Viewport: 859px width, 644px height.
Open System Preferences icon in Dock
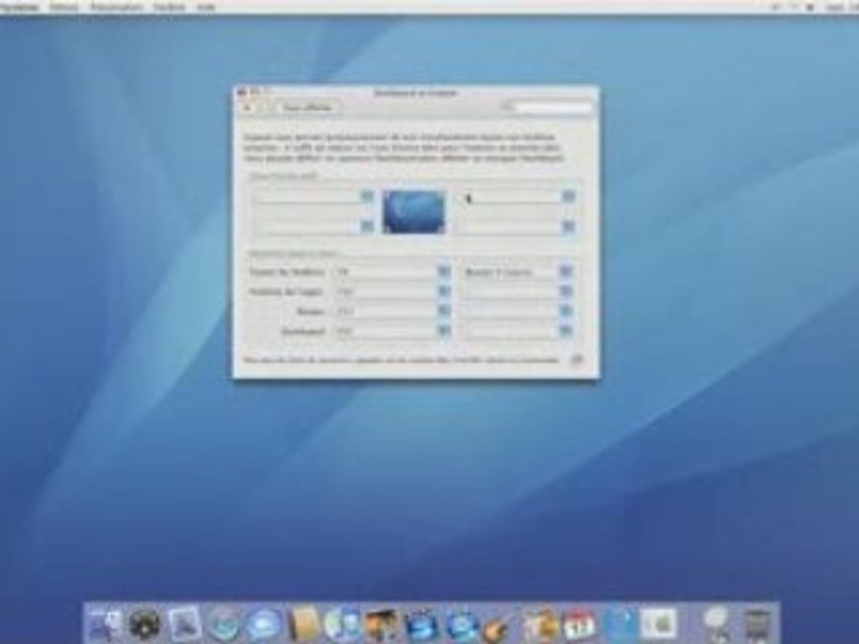(x=659, y=623)
